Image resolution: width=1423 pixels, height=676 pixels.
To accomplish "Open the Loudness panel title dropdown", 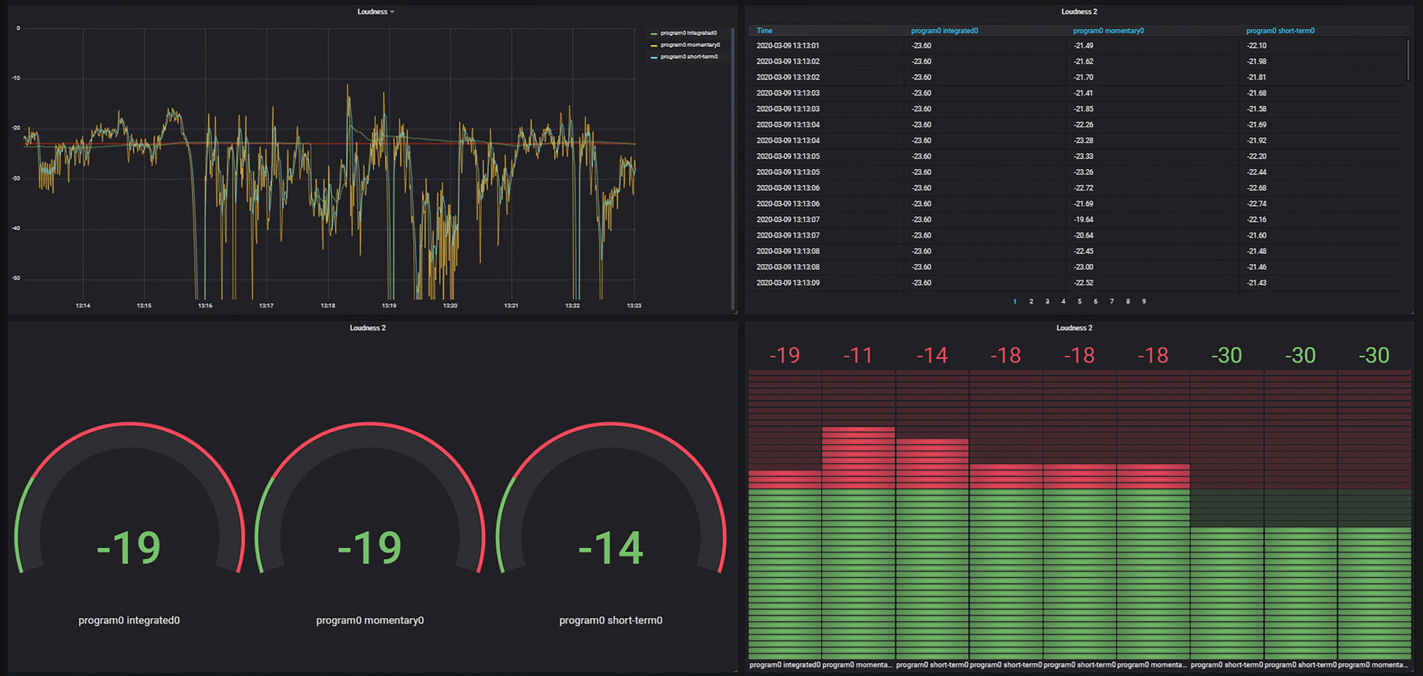I will tap(376, 12).
